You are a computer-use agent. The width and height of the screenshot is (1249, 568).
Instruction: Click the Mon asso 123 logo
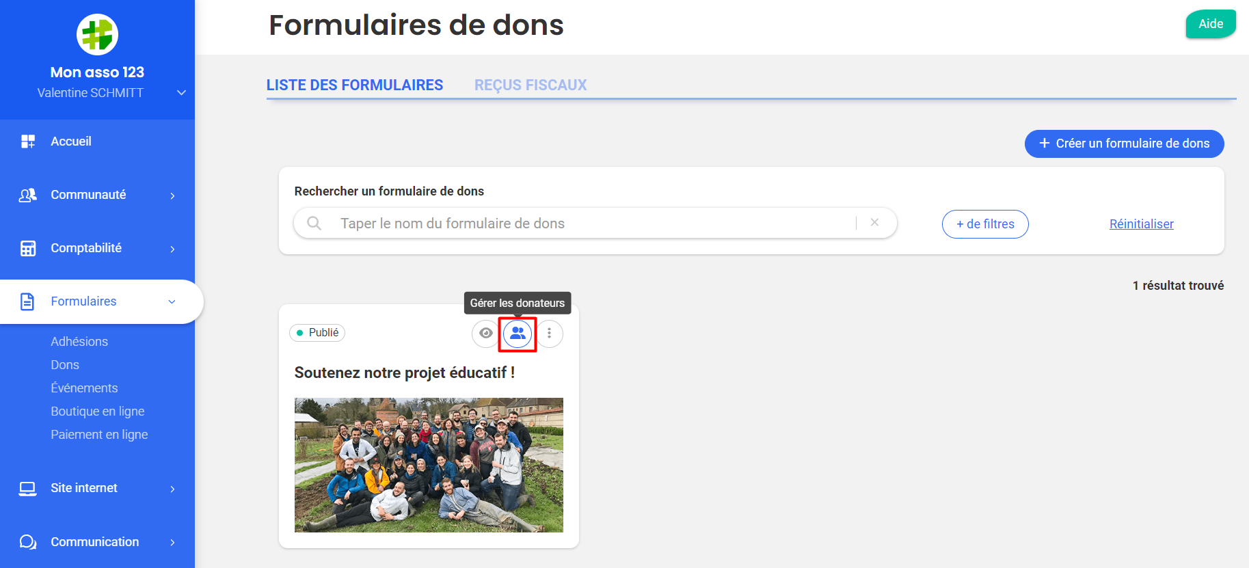(x=97, y=34)
